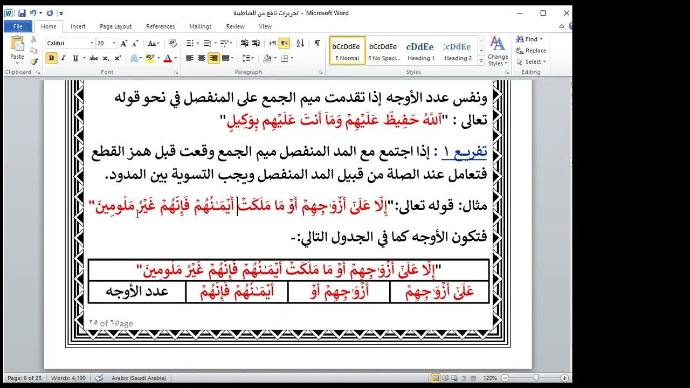This screenshot has height=388, width=690.
Task: Clear formatting with the eraser icon
Action: coord(172,43)
